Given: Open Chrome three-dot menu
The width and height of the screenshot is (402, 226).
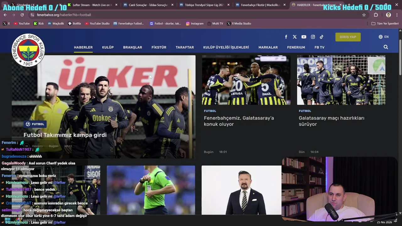Looking at the screenshot, I should pos(397,15).
